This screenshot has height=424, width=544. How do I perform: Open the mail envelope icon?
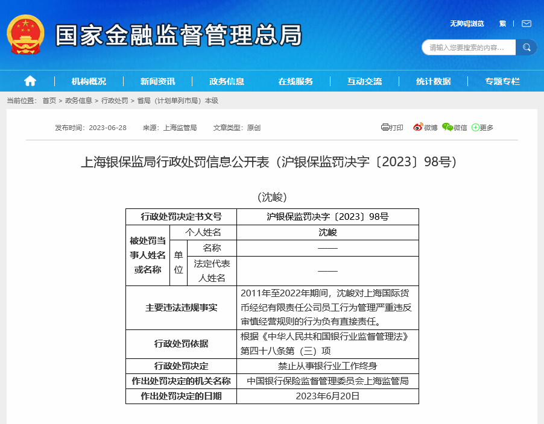(527, 23)
